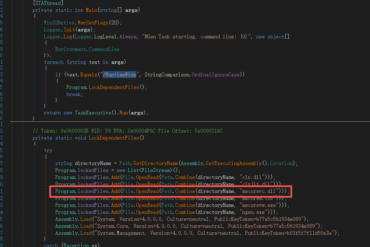Click the LogLevel identifier

point(105,37)
